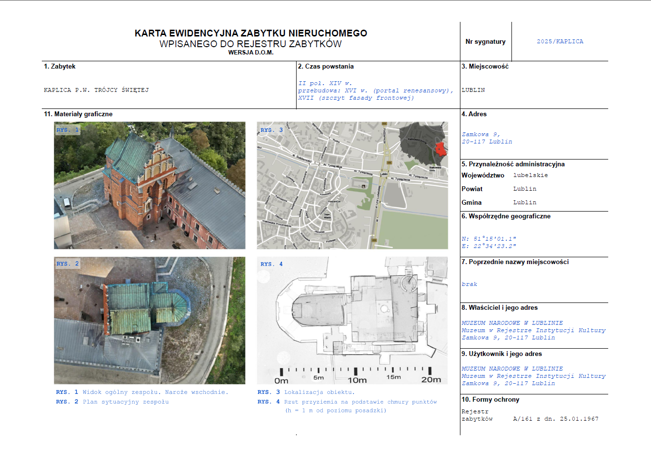The height and width of the screenshot is (462, 651).
Task: Click the heading '6. Współrzędne geograficzne'
Action: pos(506,216)
